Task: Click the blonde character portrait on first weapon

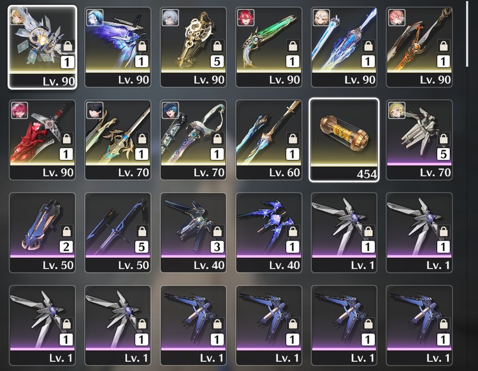Action: pyautogui.click(x=18, y=16)
